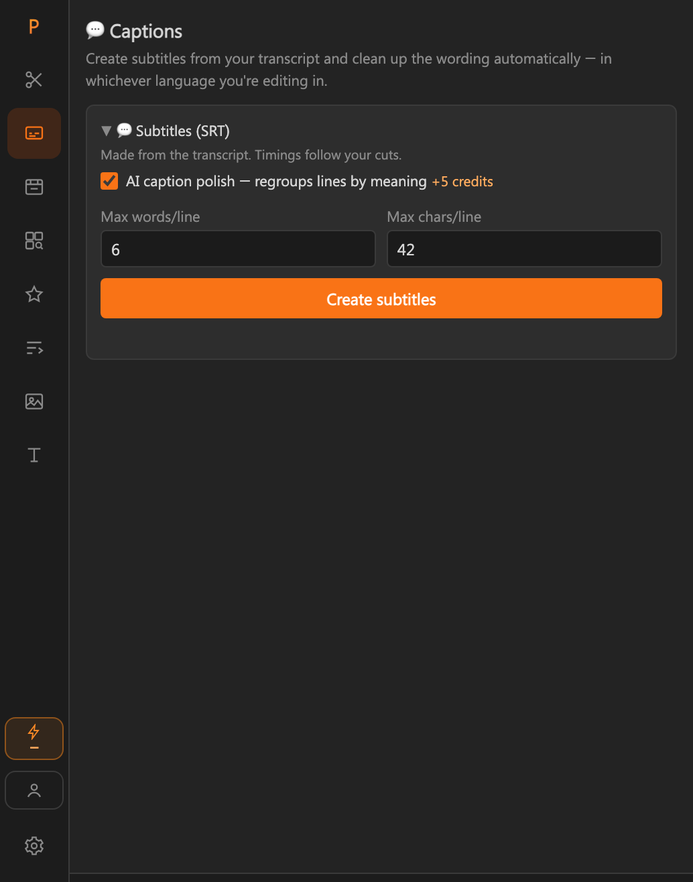
Task: Open the image panel icon
Action: point(34,401)
